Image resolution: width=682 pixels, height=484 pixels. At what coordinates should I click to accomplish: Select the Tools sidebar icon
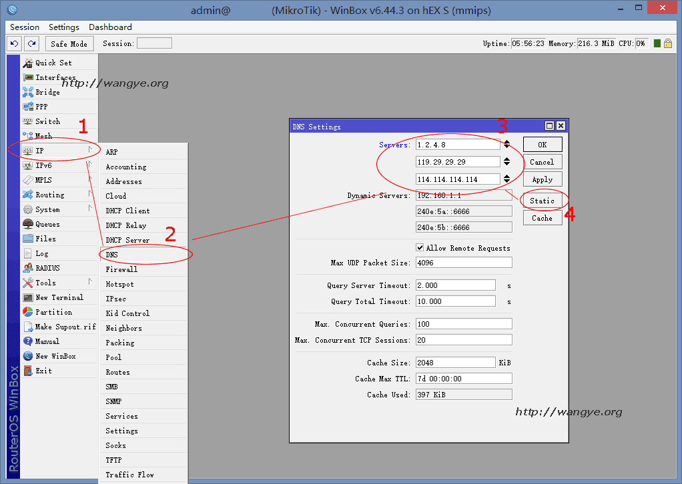(x=28, y=283)
